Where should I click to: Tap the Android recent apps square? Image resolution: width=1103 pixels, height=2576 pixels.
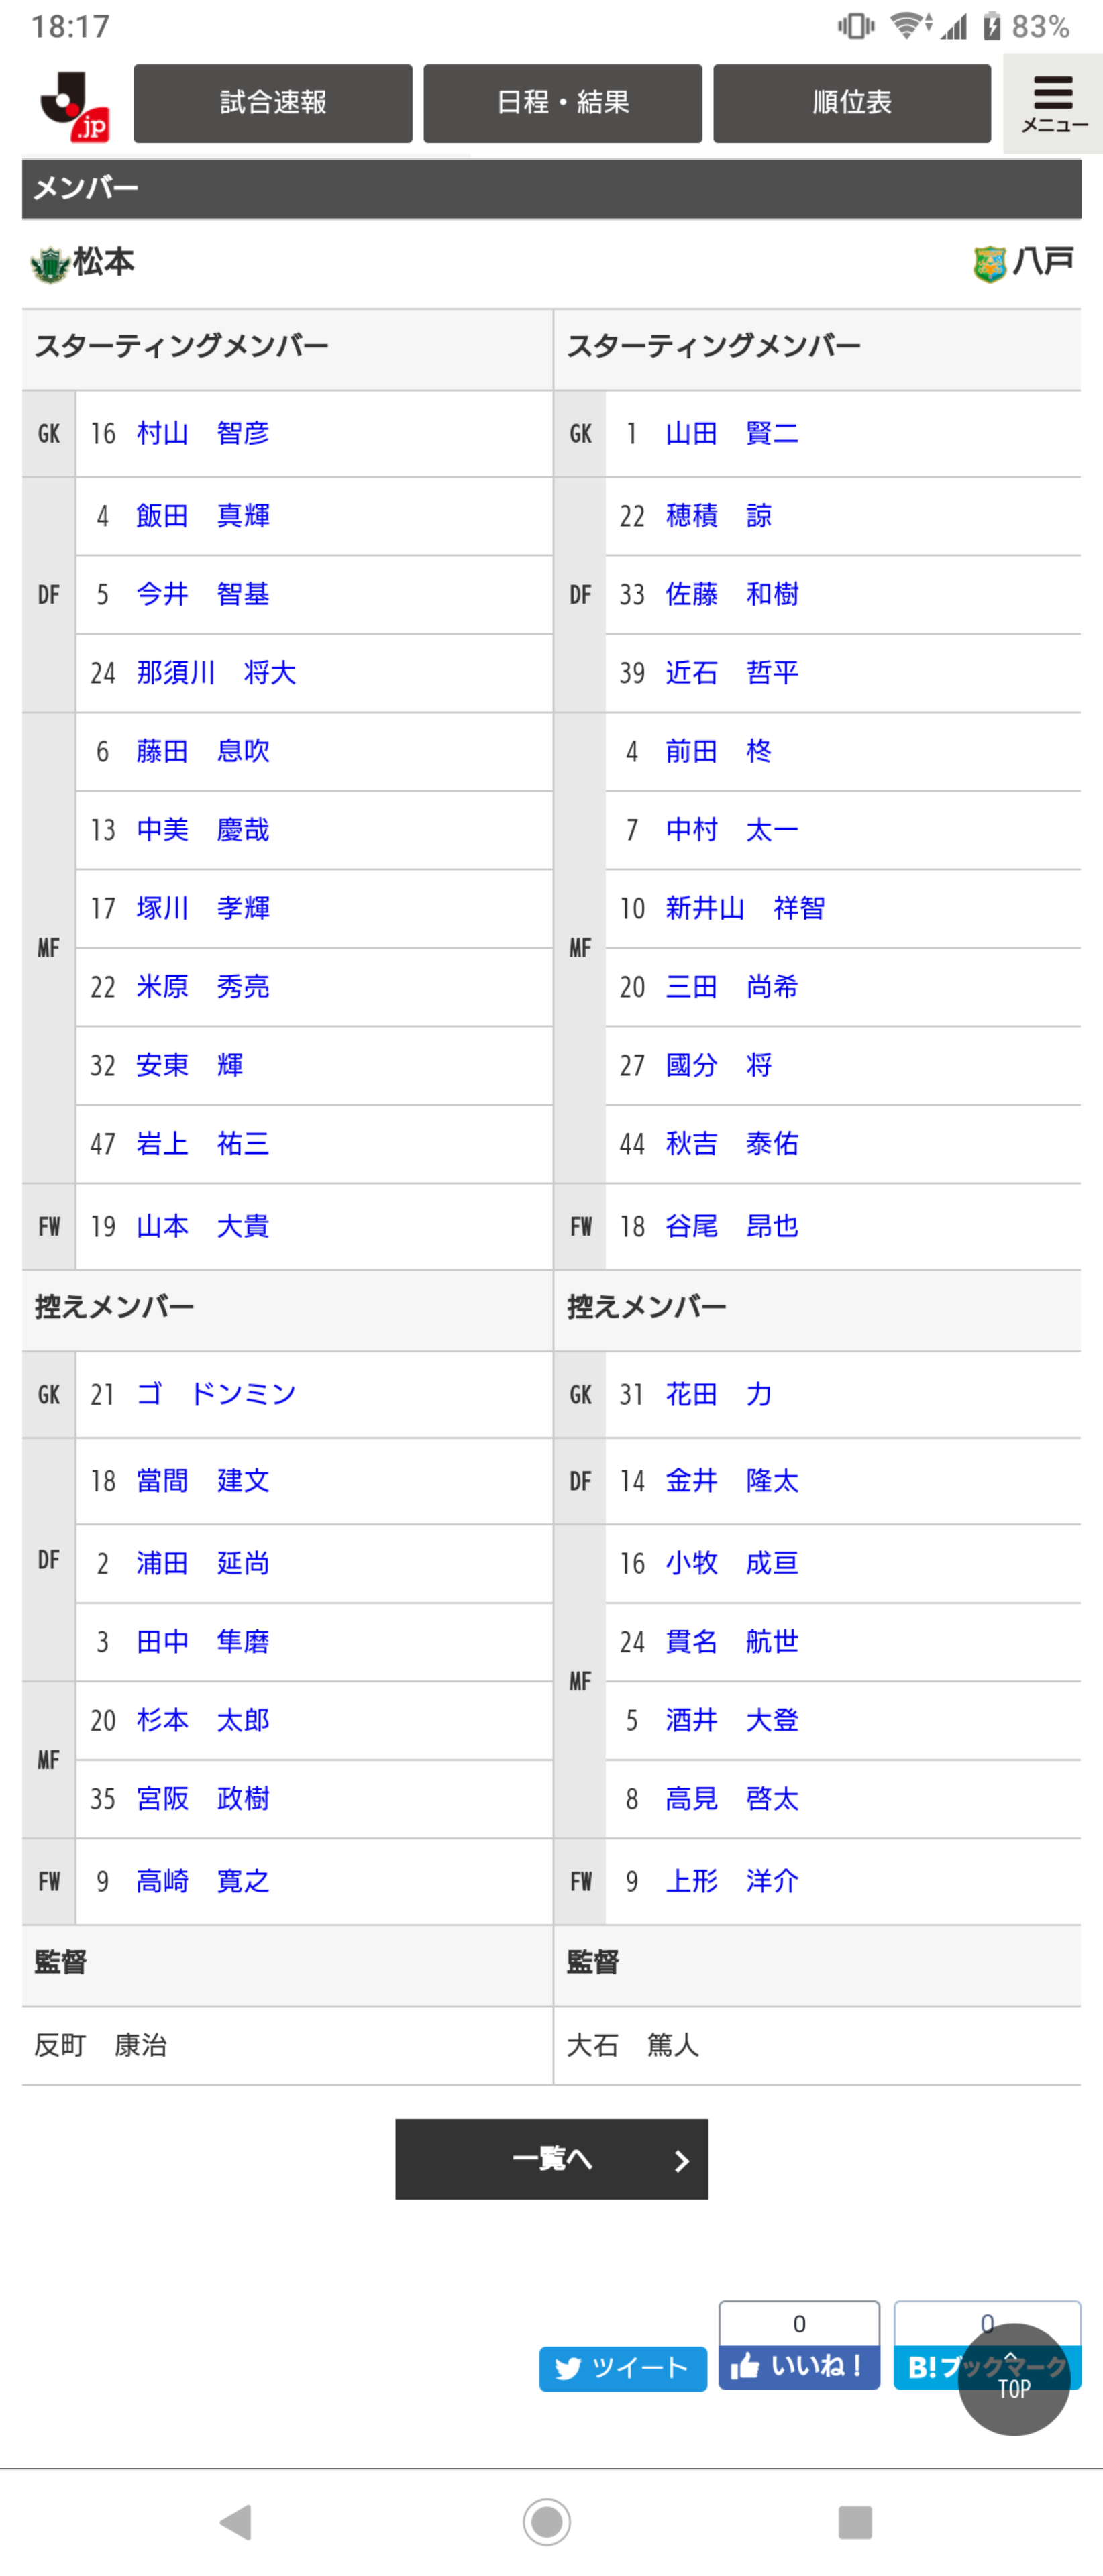click(x=855, y=2522)
